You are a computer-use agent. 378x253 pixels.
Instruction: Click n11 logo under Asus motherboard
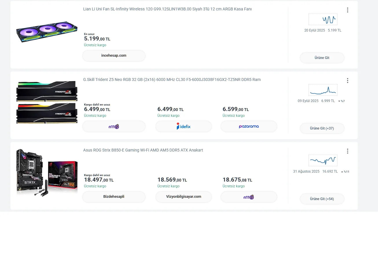249,197
